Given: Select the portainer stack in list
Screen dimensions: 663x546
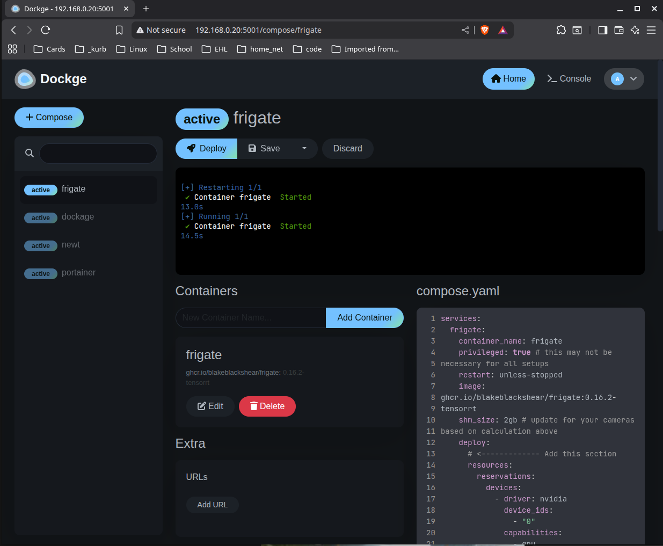Looking at the screenshot, I should pyautogui.click(x=78, y=273).
